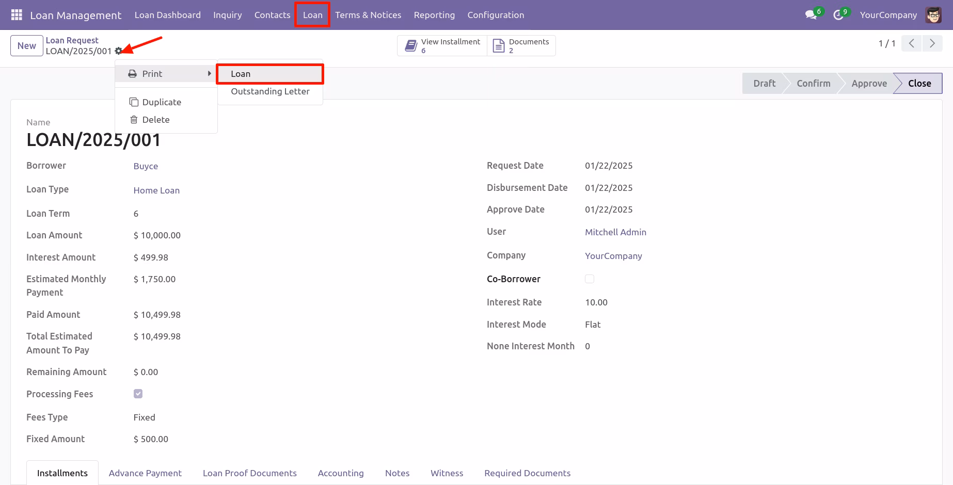Click the Interest Rate value 10.00
Viewport: 953px width, 485px height.
(x=596, y=302)
